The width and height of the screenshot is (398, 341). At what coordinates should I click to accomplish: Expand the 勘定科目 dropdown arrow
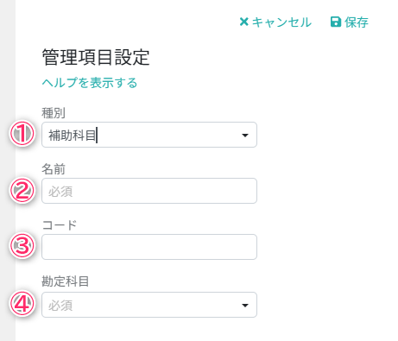pos(245,306)
